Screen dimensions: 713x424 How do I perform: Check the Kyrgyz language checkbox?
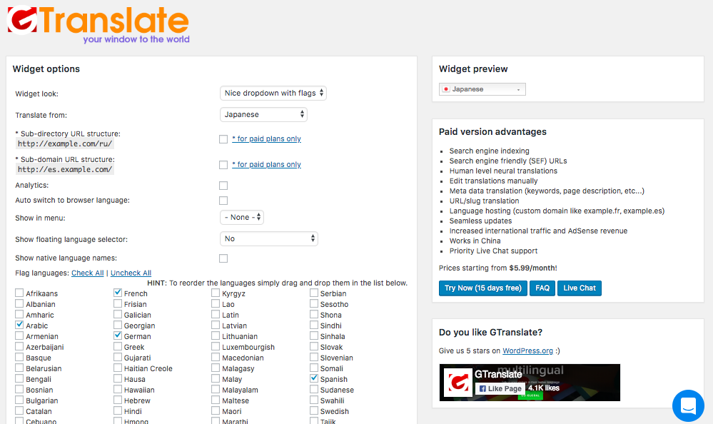click(x=216, y=293)
